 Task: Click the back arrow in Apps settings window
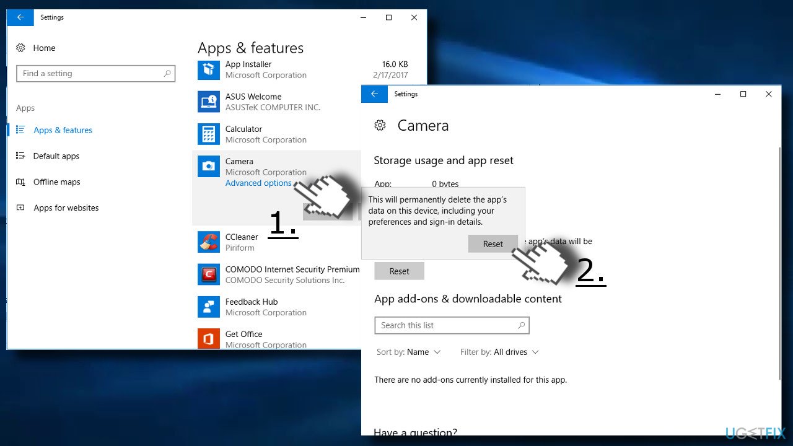coord(20,17)
